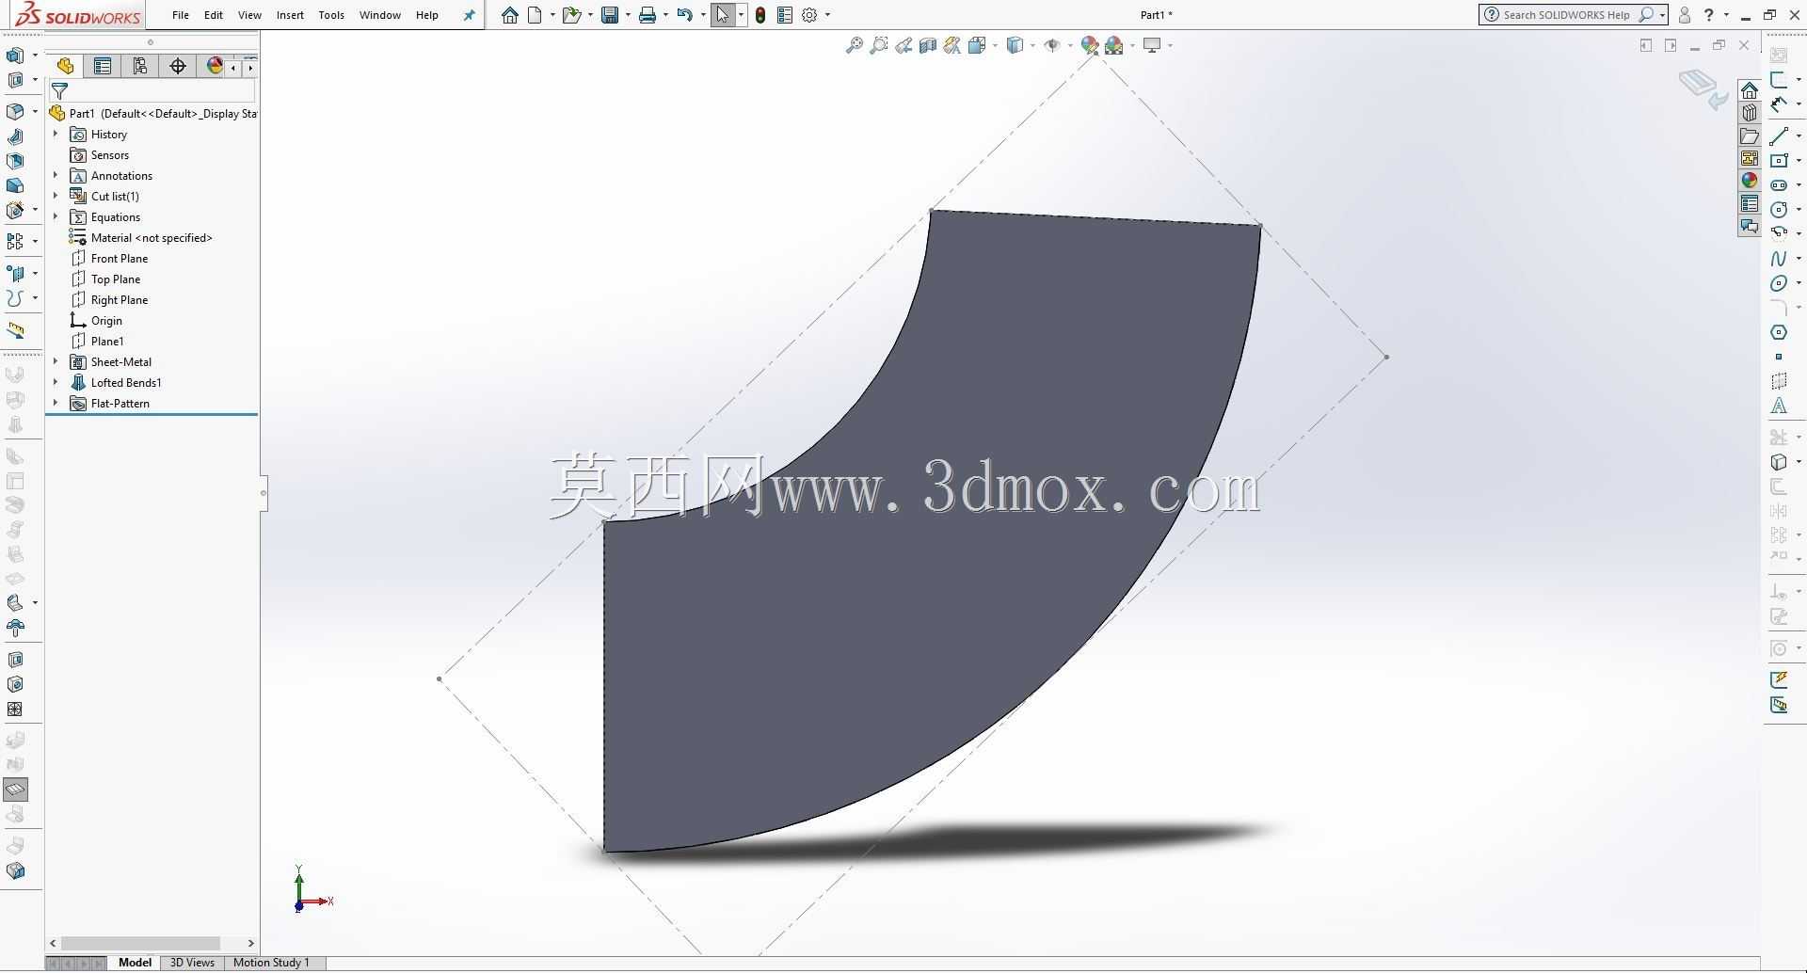1807x973 pixels.
Task: Click the feature tree horizontal scrollbar
Action: click(140, 943)
